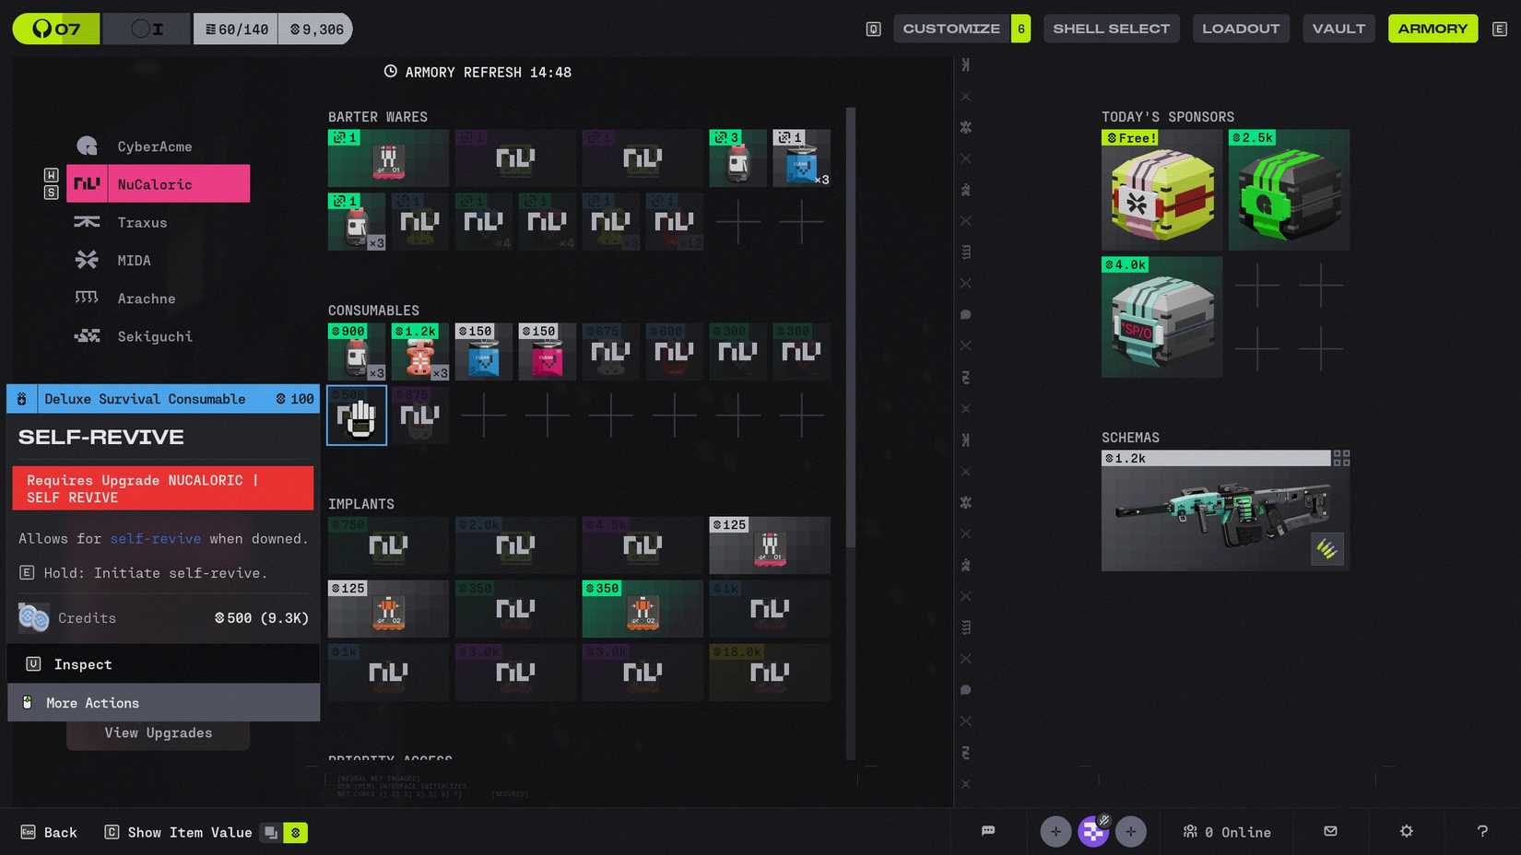Switch to the VAULT tab
Viewport: 1521px width, 855px height.
1338,29
